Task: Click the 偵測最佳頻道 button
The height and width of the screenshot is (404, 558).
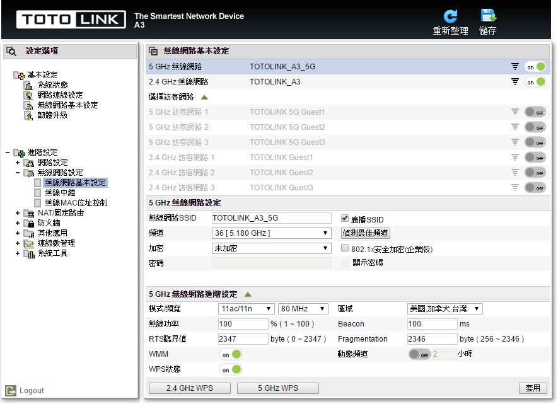Action: tap(366, 233)
